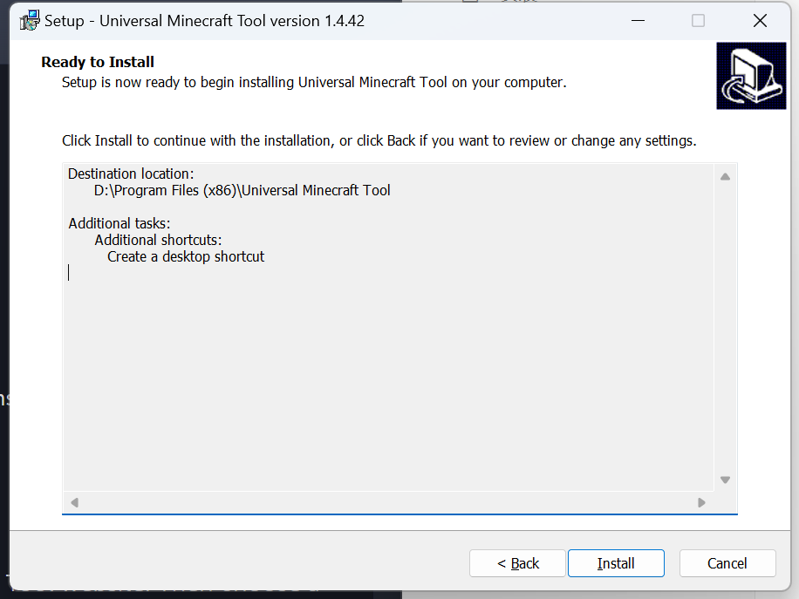
Task: Click the scroll left arrow in summary box
Action: (74, 503)
